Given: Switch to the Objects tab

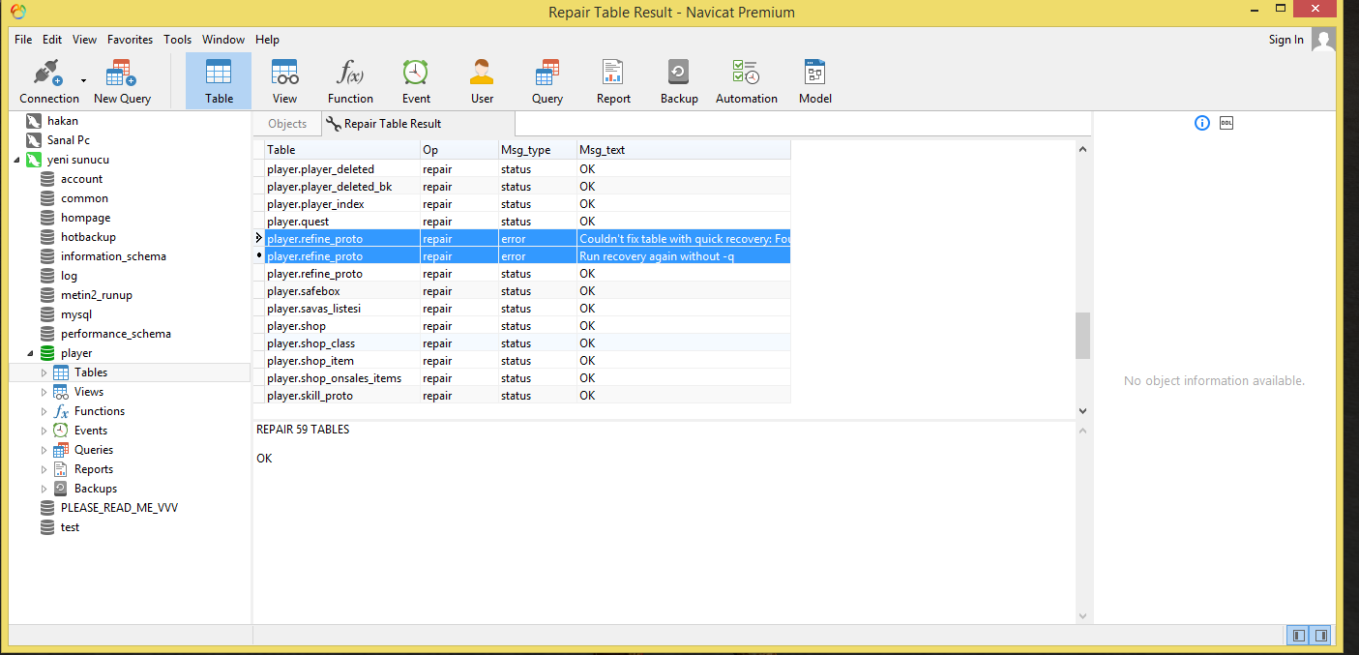Looking at the screenshot, I should pyautogui.click(x=287, y=124).
